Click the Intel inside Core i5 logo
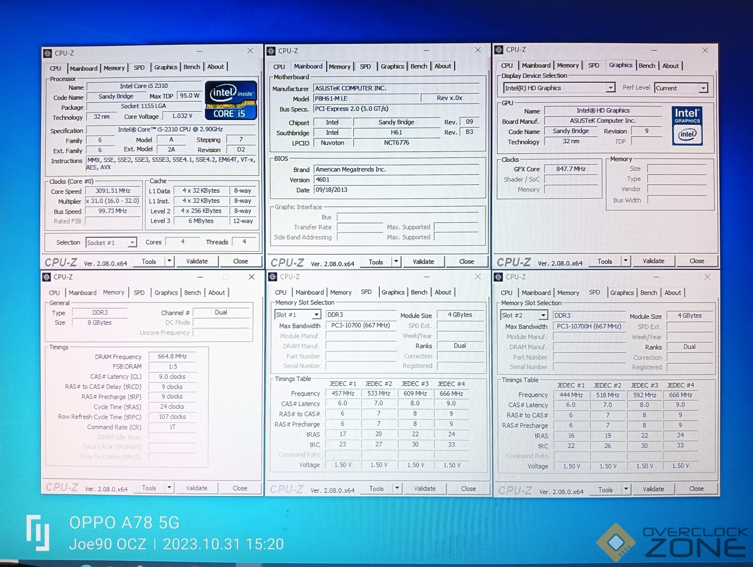The height and width of the screenshot is (567, 753). 231,100
